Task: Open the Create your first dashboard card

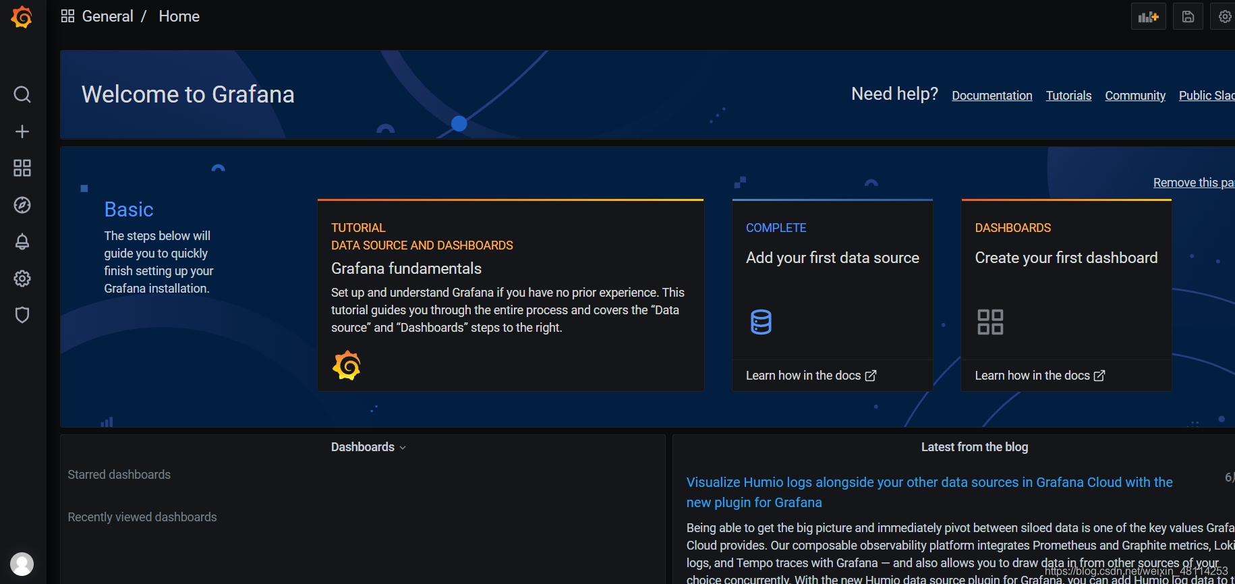Action: (1066, 295)
